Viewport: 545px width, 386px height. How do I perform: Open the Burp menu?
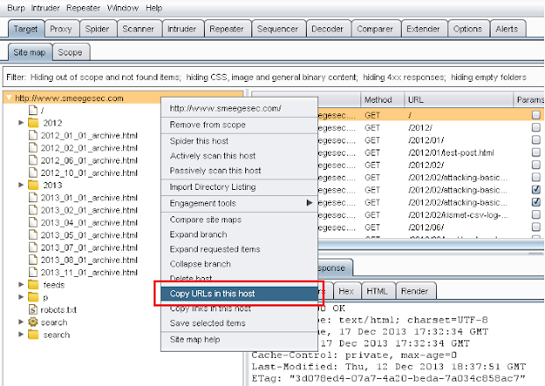pos(16,8)
